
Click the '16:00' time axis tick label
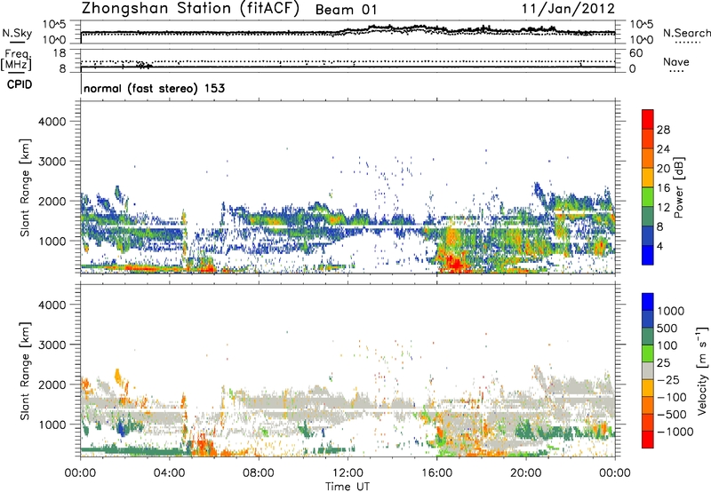click(x=436, y=473)
